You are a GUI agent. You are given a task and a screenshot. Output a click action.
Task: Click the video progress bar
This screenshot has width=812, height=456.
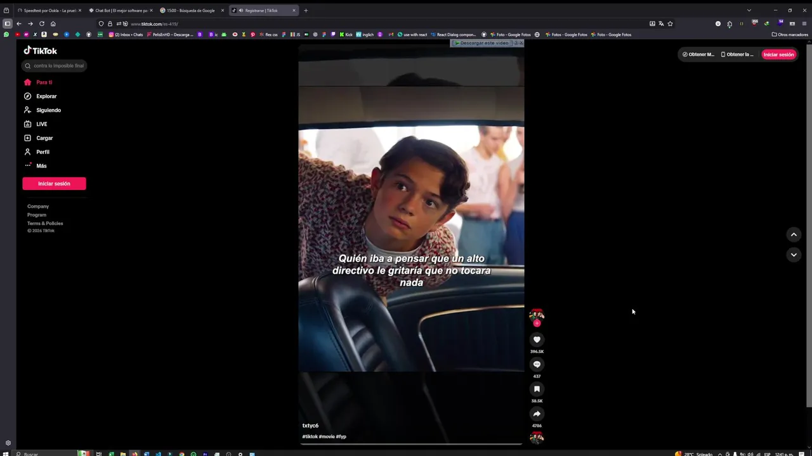tap(411, 444)
